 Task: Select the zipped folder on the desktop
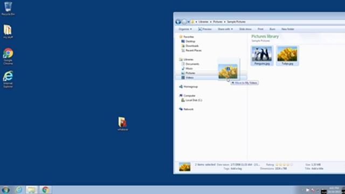[122, 123]
